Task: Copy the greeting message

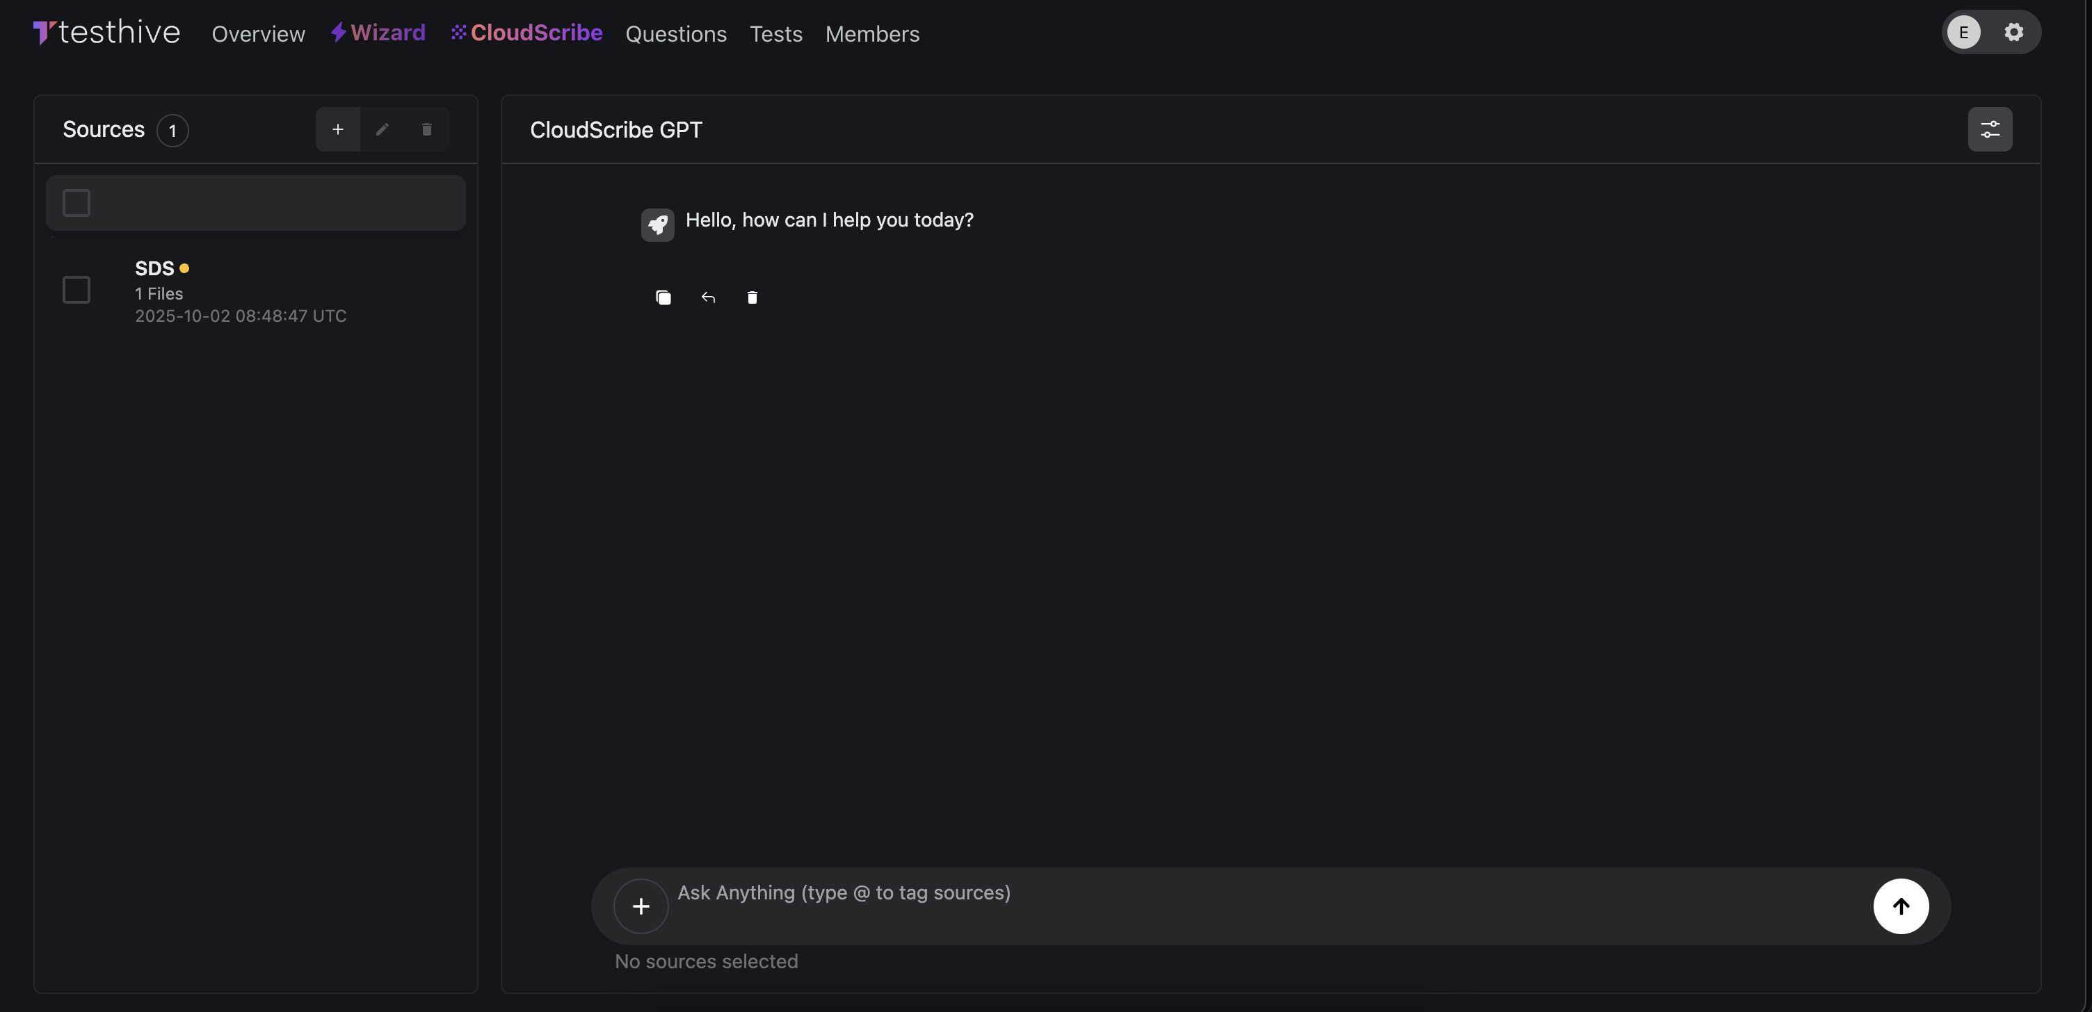Action: click(x=663, y=298)
